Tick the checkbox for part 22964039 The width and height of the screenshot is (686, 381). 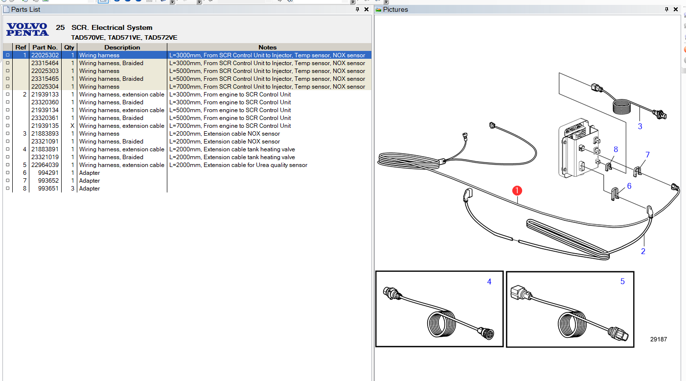[x=7, y=165]
